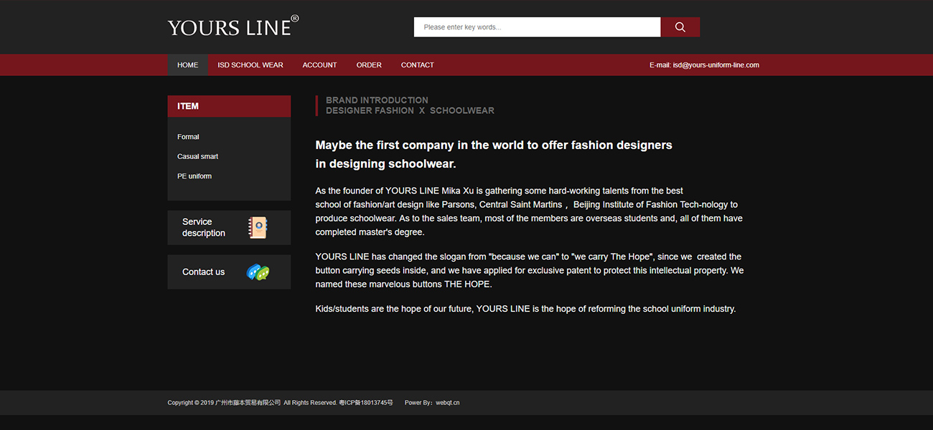Screen dimensions: 933x430
Task: Open the ORDER menu item
Action: [x=369, y=65]
